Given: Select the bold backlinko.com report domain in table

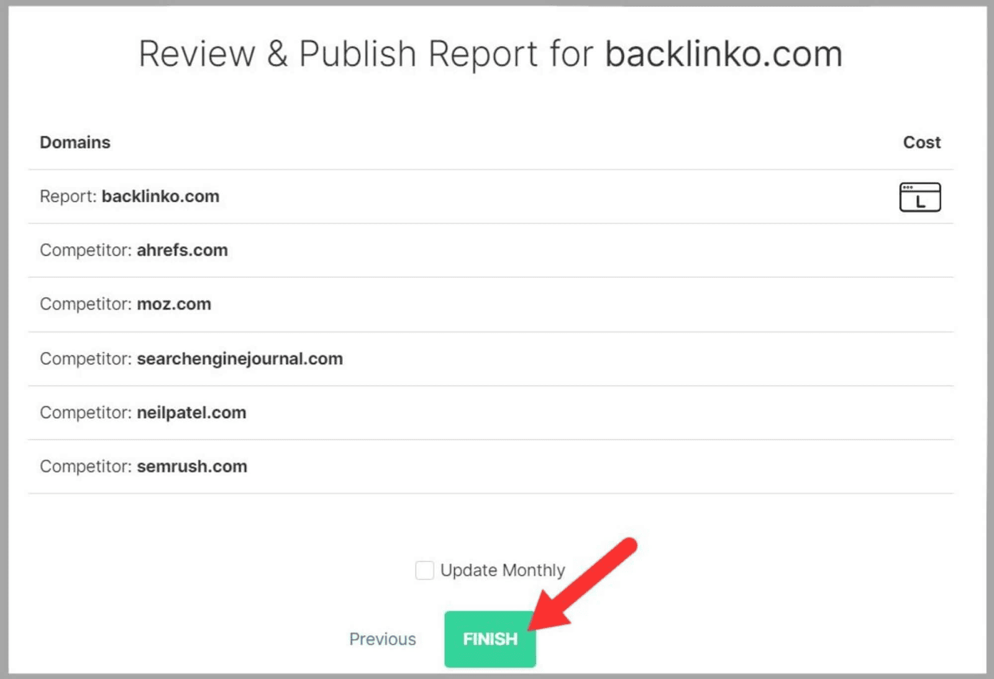Looking at the screenshot, I should click(x=160, y=196).
